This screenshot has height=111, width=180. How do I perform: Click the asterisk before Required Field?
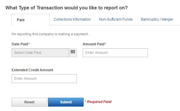[85, 101]
